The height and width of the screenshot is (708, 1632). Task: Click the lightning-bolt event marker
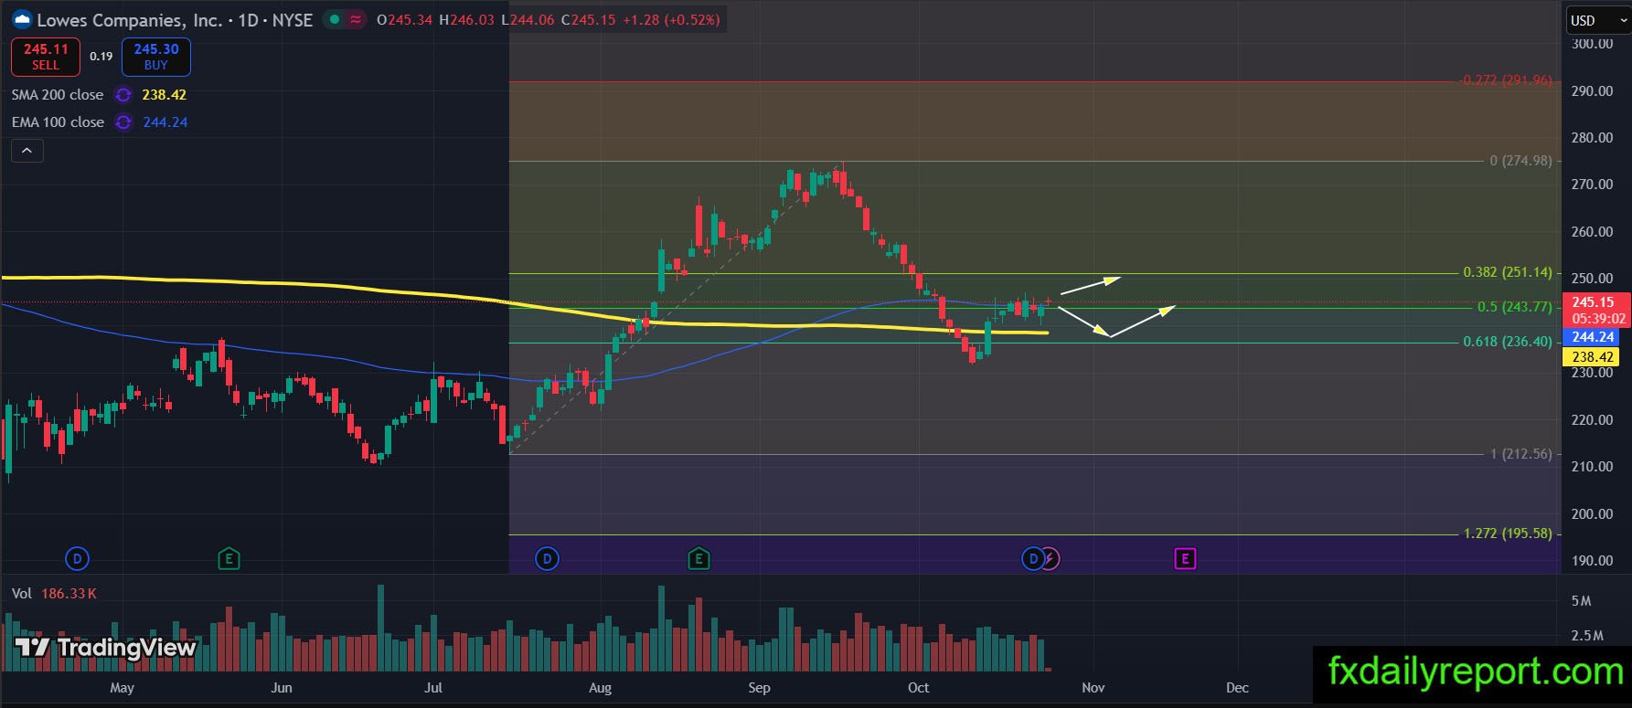tap(1051, 558)
